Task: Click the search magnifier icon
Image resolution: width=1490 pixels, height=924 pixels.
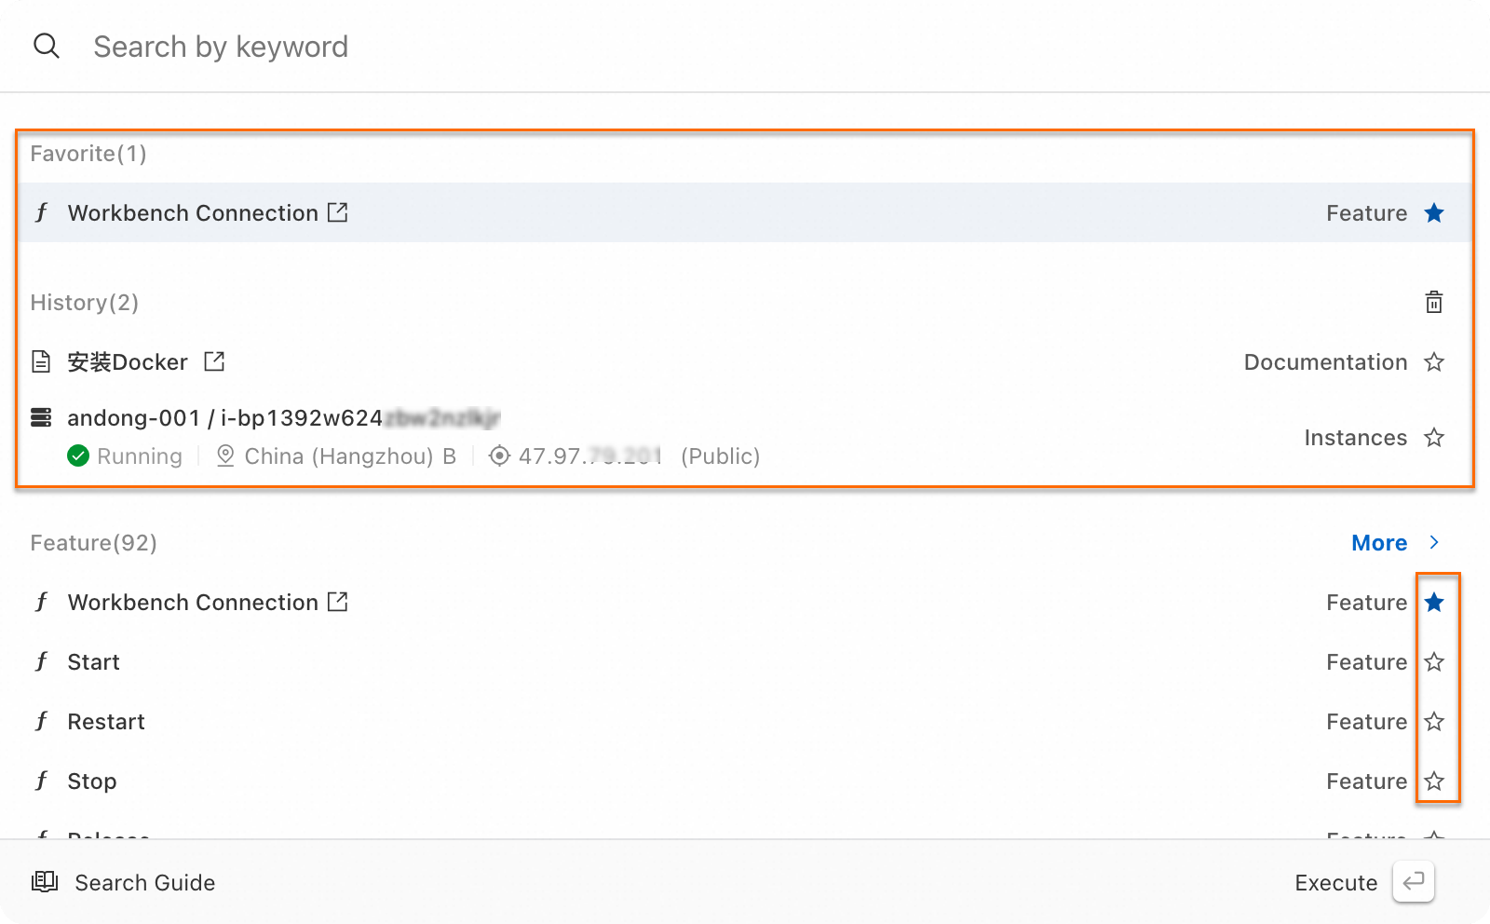Action: (x=47, y=46)
